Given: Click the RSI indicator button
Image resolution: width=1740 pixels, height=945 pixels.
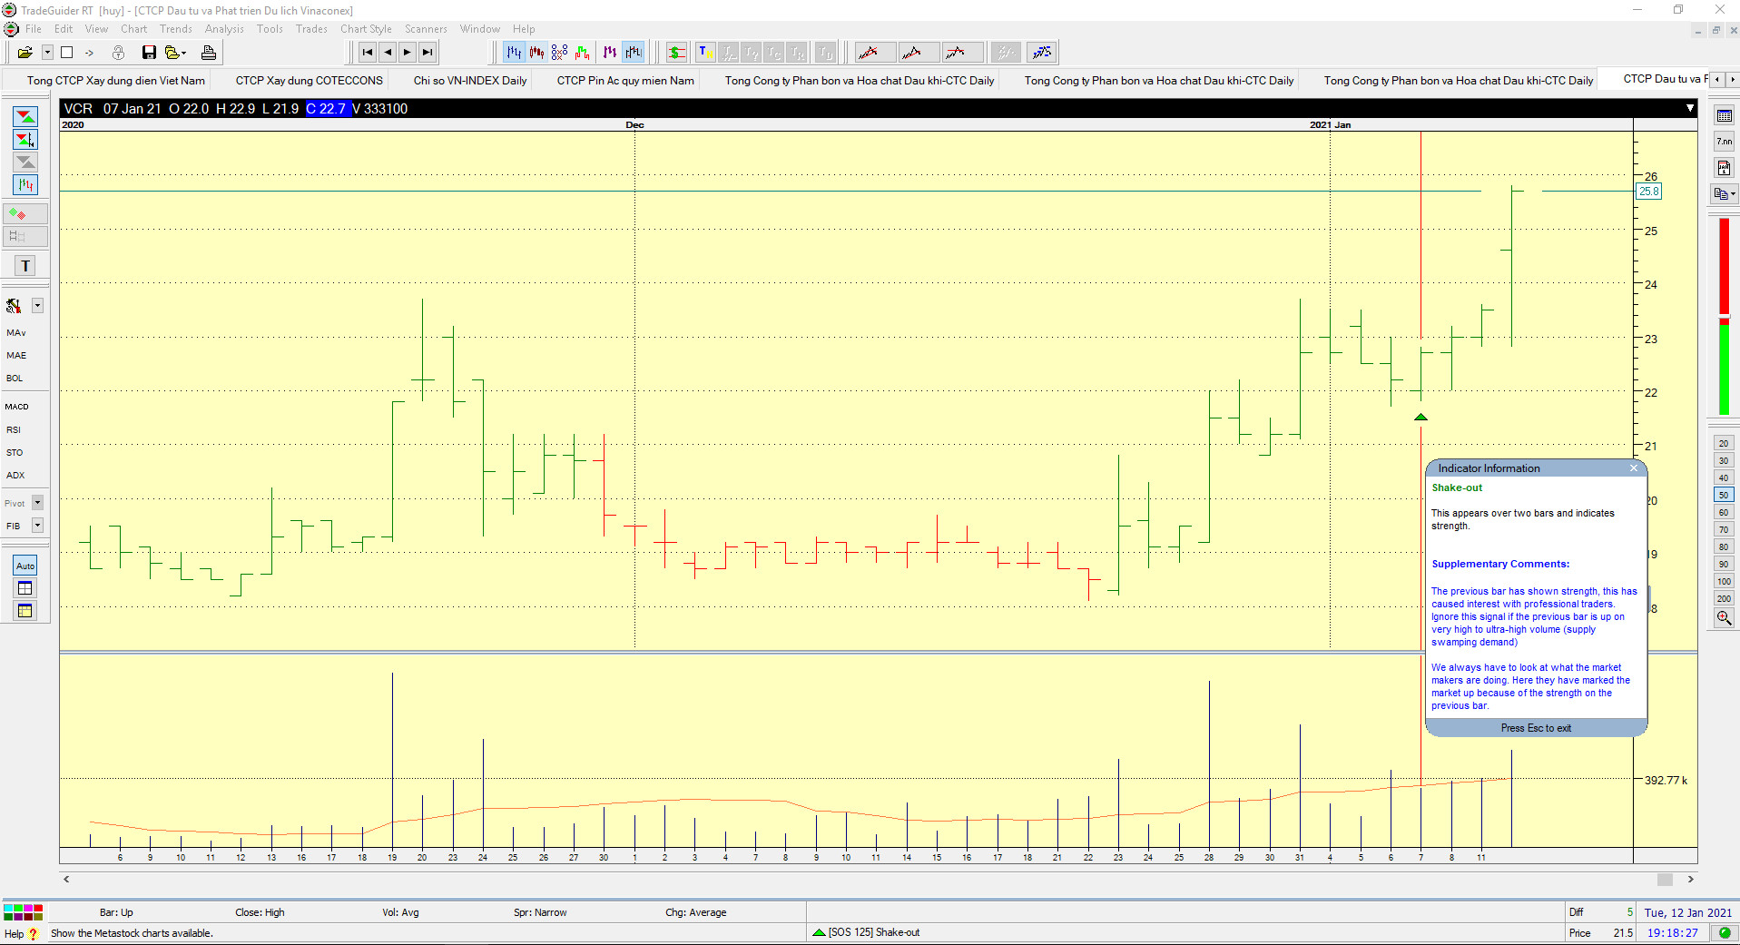Looking at the screenshot, I should click(14, 430).
